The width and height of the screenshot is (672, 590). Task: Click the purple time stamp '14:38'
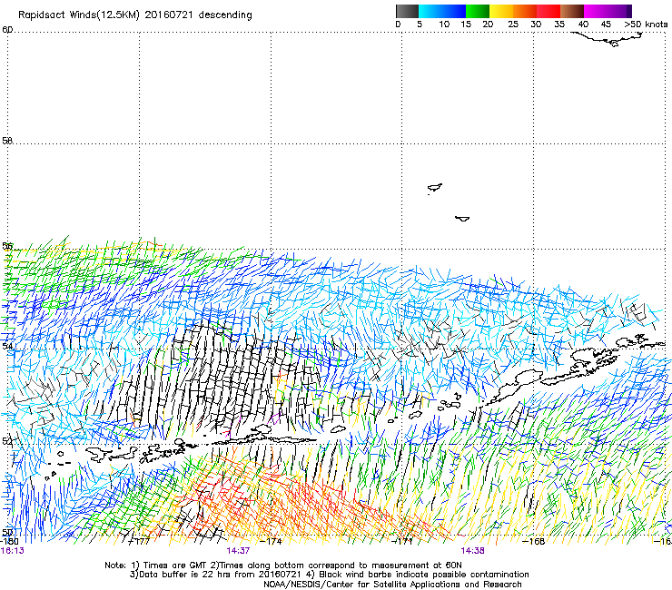pyautogui.click(x=472, y=551)
